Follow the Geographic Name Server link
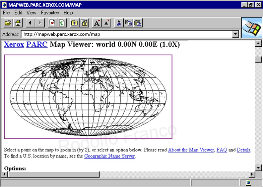 tap(109, 156)
